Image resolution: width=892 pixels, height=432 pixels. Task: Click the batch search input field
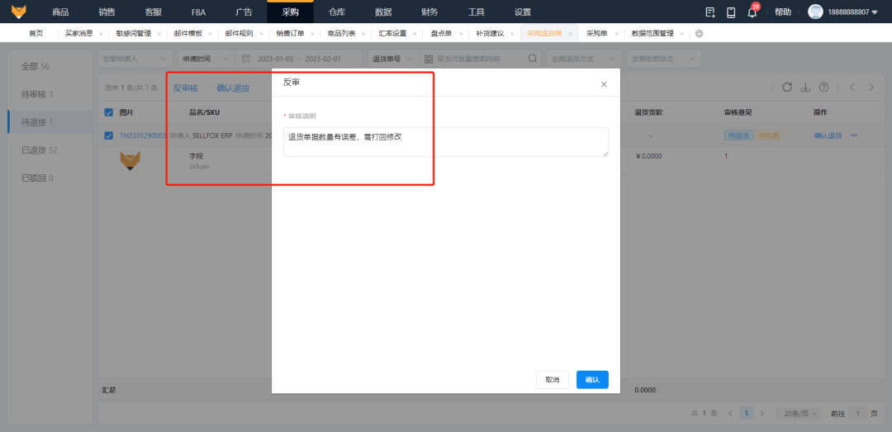[x=481, y=59]
